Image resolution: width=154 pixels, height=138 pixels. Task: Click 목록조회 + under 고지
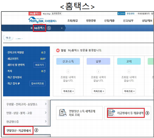click(x=129, y=91)
